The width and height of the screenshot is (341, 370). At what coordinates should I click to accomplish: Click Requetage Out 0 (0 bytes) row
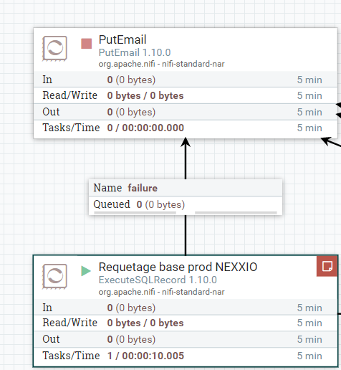[186, 339]
